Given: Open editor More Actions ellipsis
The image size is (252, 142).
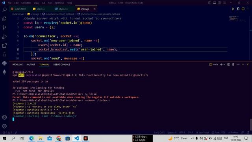Looking at the screenshot, I should 248,9.
